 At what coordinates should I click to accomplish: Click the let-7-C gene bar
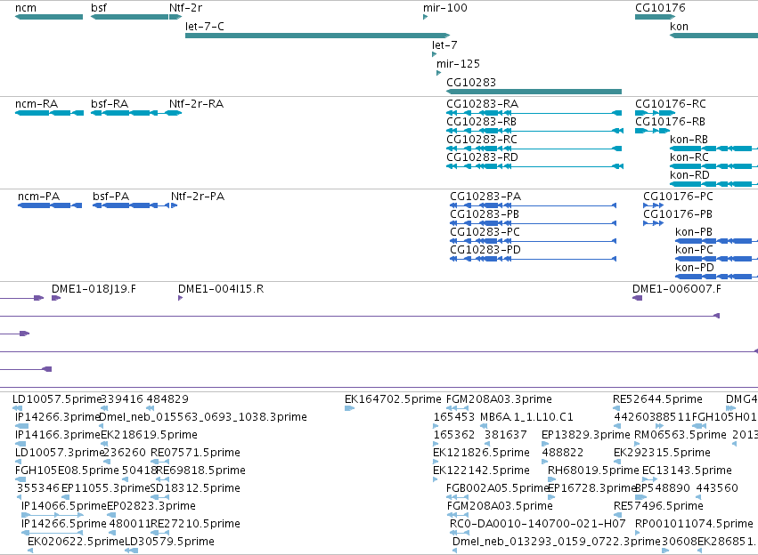(318, 36)
